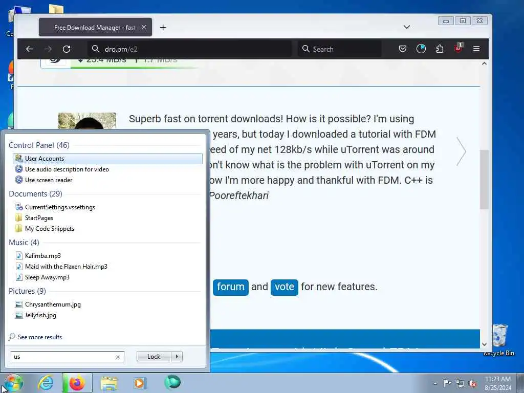Screen dimensions: 524x393
Task: Open Windows Media Player from taskbar
Action: tap(139, 383)
